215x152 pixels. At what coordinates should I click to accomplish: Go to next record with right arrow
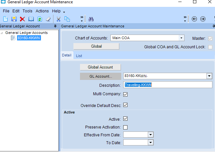click(x=203, y=19)
